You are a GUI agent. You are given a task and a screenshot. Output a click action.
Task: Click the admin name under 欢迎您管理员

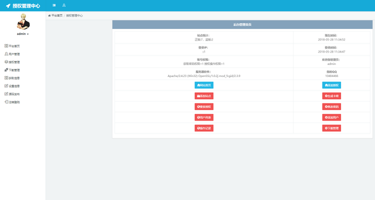pos(331,64)
